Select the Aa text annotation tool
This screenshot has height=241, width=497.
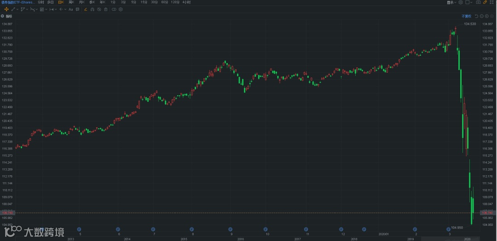point(71,9)
